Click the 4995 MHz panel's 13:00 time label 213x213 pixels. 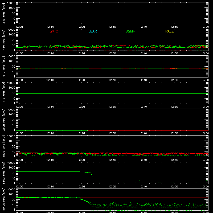[x=205, y=160]
